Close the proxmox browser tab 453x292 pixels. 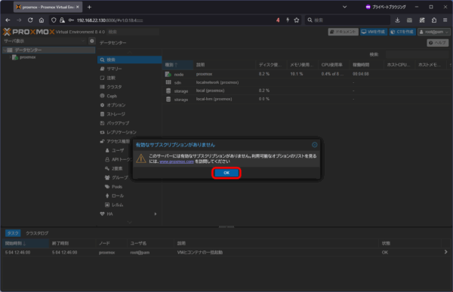[x=78, y=7]
